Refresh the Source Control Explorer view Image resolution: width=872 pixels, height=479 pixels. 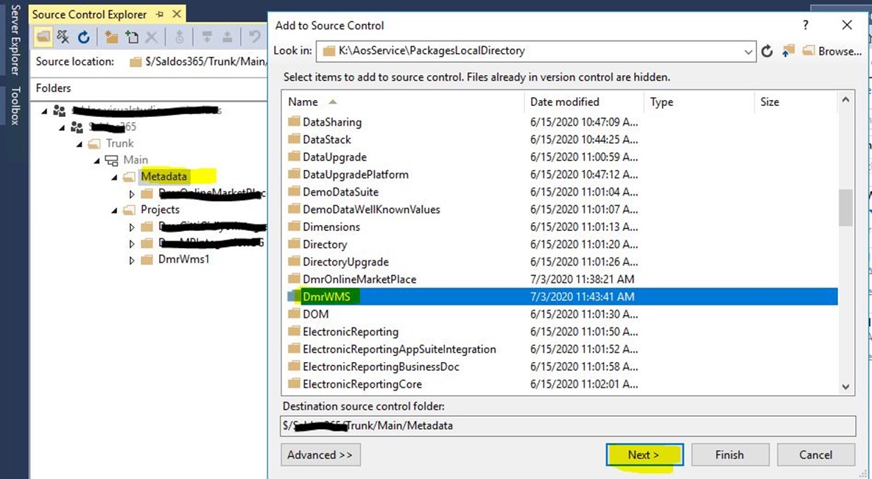tap(83, 38)
